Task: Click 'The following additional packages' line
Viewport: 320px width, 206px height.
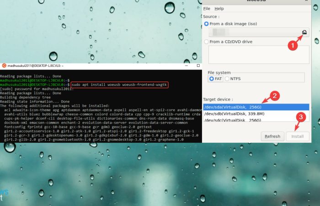Action: point(55,106)
